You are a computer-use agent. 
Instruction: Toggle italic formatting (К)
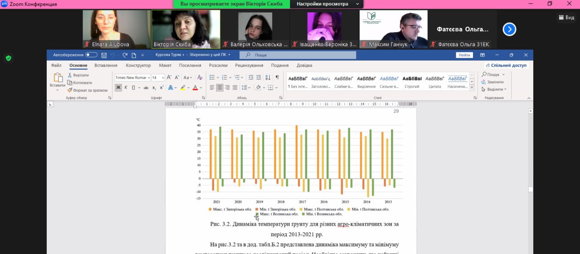click(126, 87)
